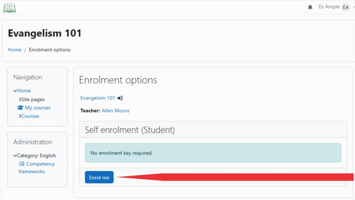The height and width of the screenshot is (200, 355).
Task: Click the Ex Ample user name
Action: tap(329, 7)
